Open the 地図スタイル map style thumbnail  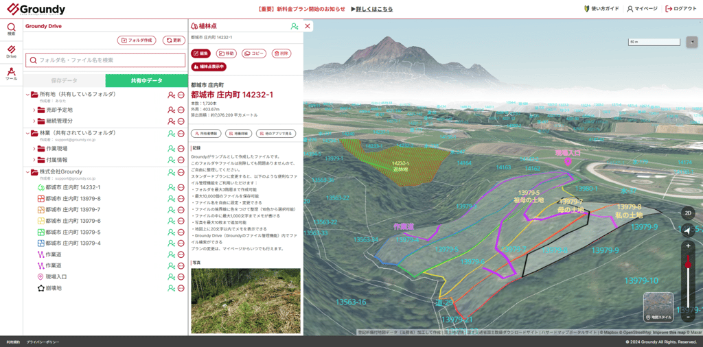(x=658, y=308)
